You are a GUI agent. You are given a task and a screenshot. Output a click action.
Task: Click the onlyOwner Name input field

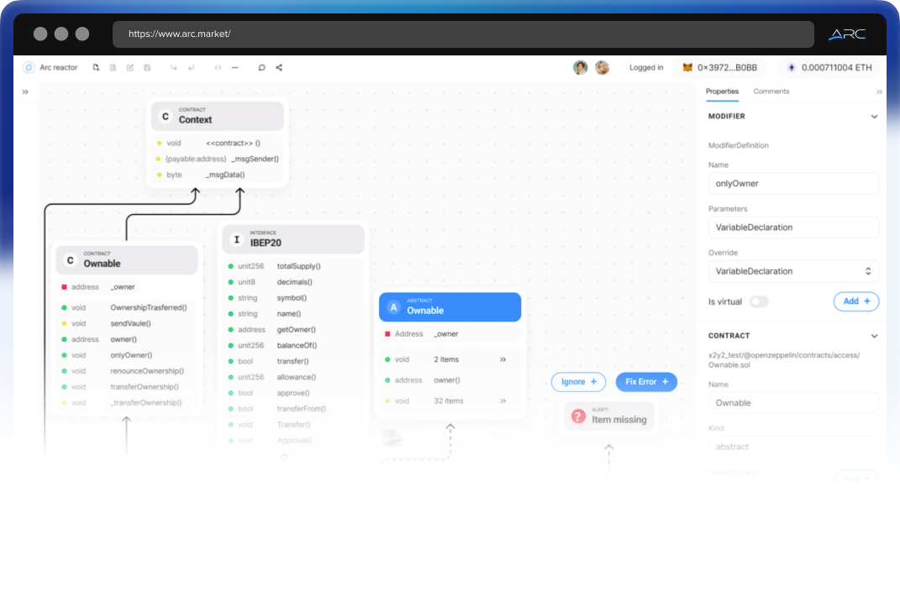tap(793, 183)
